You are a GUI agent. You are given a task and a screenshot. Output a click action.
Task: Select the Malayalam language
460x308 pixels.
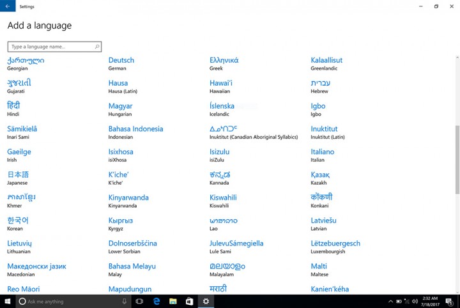point(227,270)
